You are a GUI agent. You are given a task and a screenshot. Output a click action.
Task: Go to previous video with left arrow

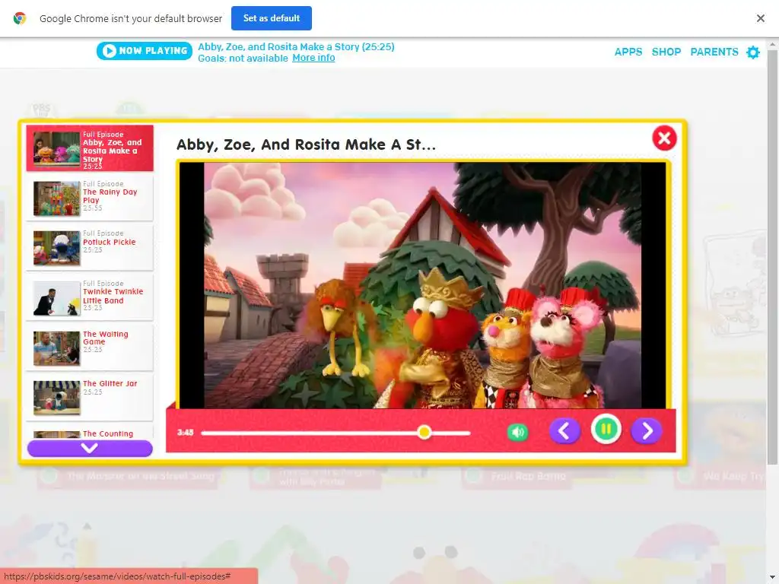(x=564, y=430)
